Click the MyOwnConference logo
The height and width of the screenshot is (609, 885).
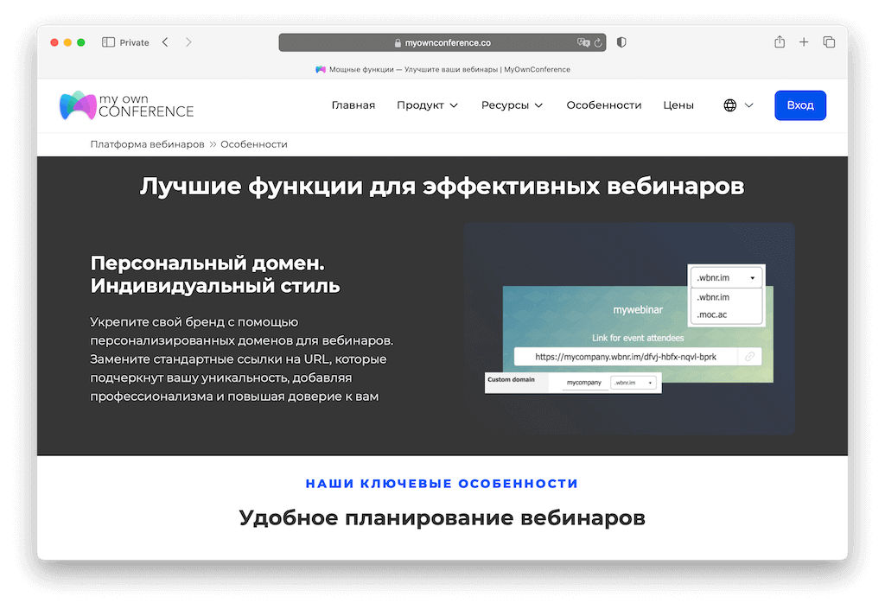click(x=125, y=105)
